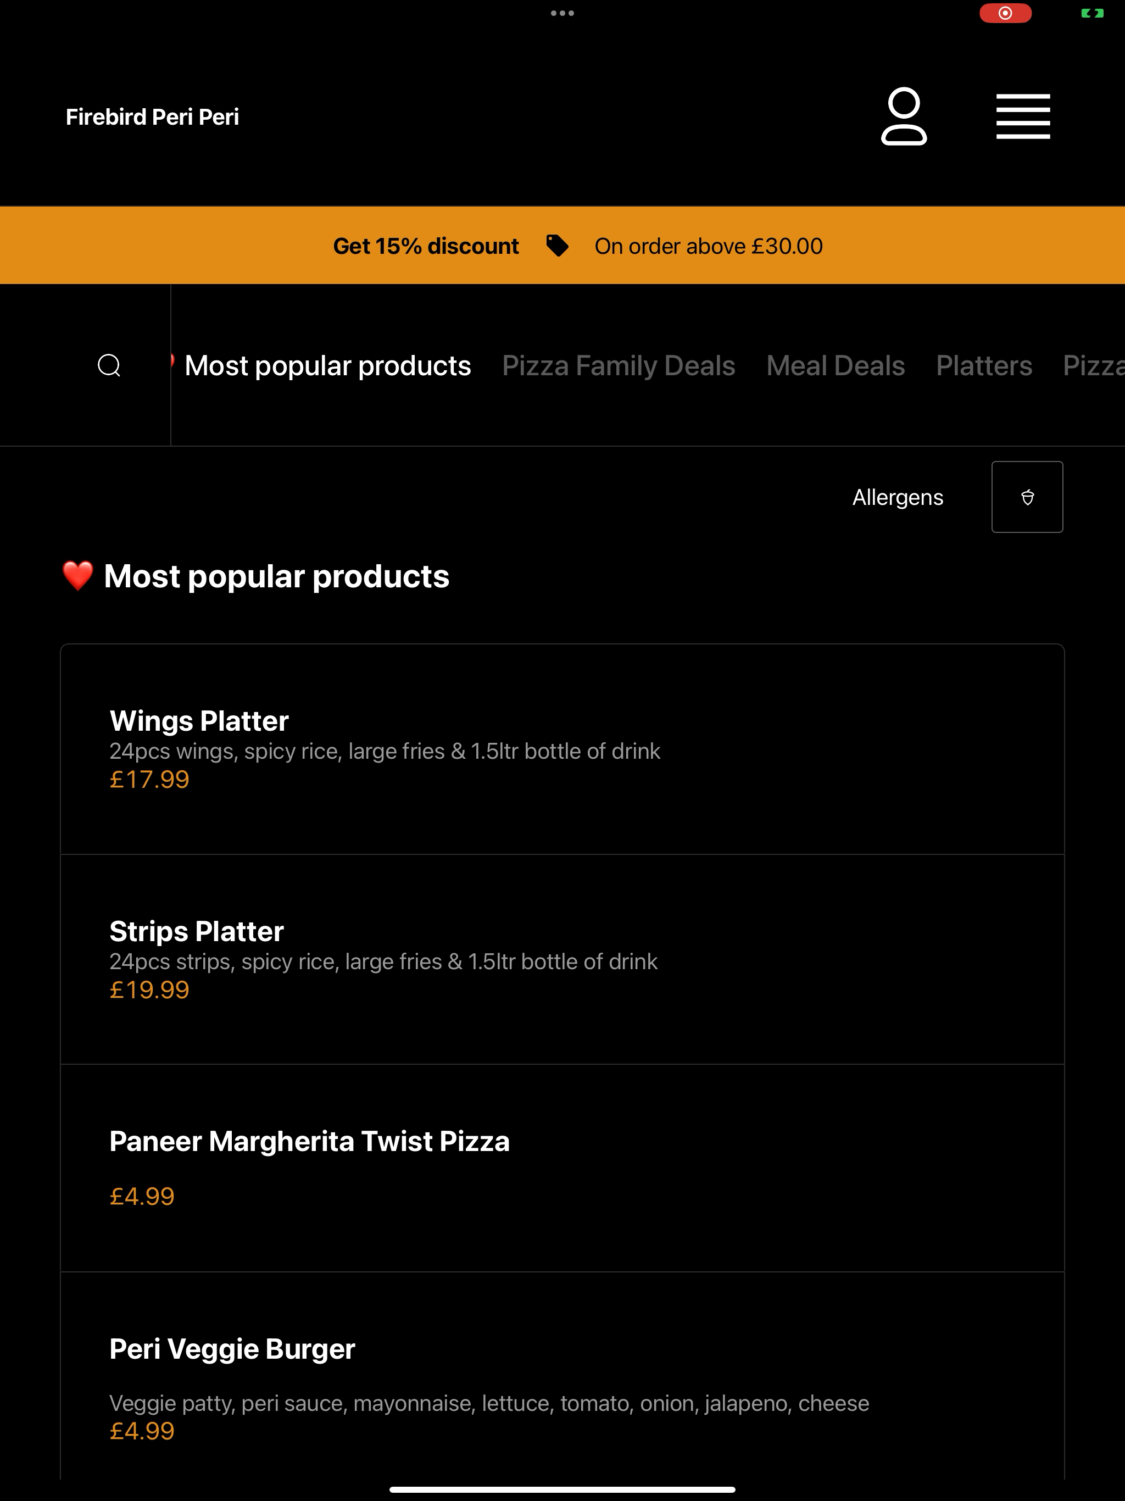1125x1501 pixels.
Task: Tap the discount tag icon
Action: tap(557, 246)
